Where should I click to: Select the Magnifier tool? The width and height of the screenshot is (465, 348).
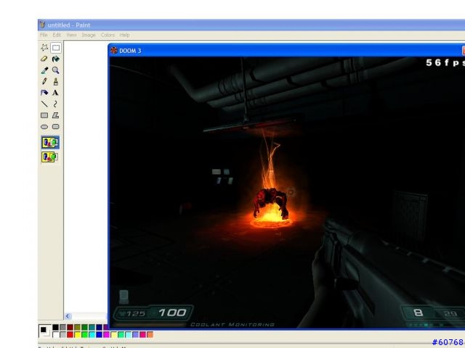click(x=56, y=70)
